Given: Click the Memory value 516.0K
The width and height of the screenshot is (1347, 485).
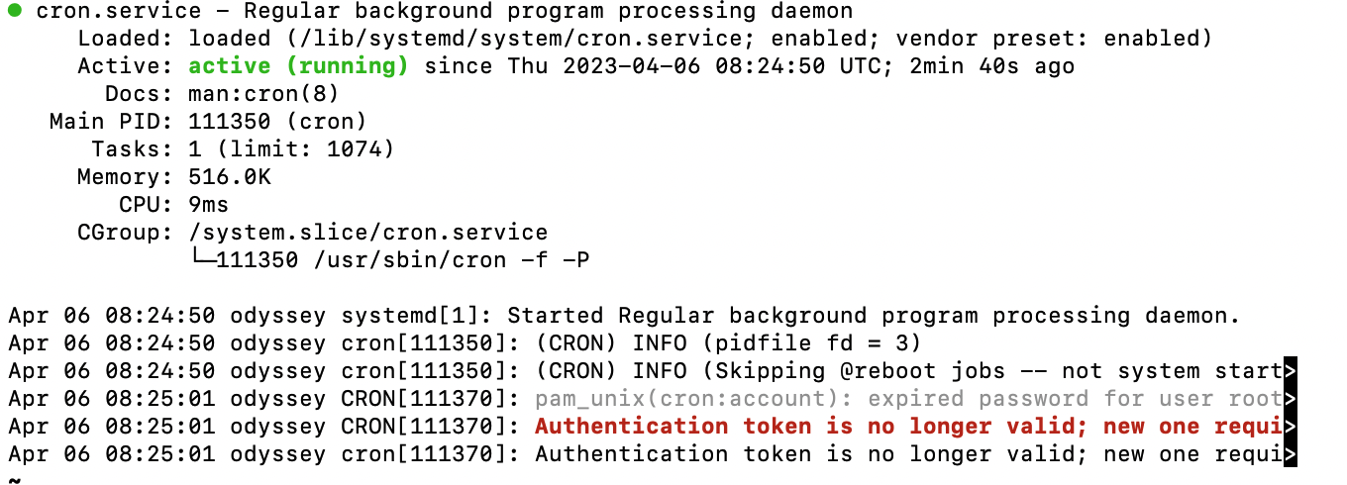Looking at the screenshot, I should (x=229, y=177).
